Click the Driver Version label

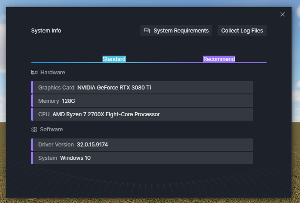[x=56, y=145]
